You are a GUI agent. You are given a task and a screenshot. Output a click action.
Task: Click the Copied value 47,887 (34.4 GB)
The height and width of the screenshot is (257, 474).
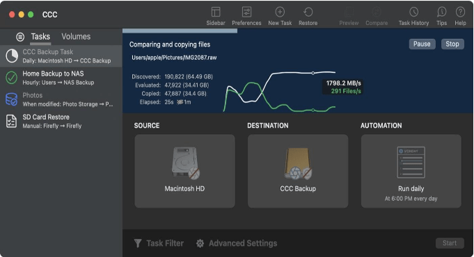[x=185, y=94]
